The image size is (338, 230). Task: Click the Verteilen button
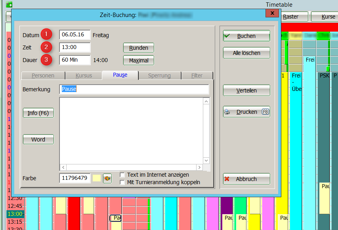click(246, 90)
